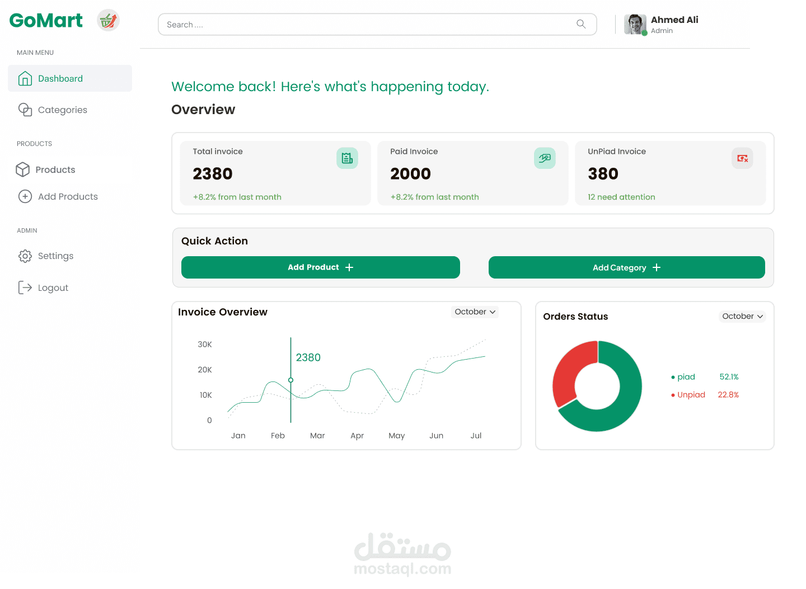Click the Add Category button
The height and width of the screenshot is (589, 806).
pyautogui.click(x=627, y=267)
